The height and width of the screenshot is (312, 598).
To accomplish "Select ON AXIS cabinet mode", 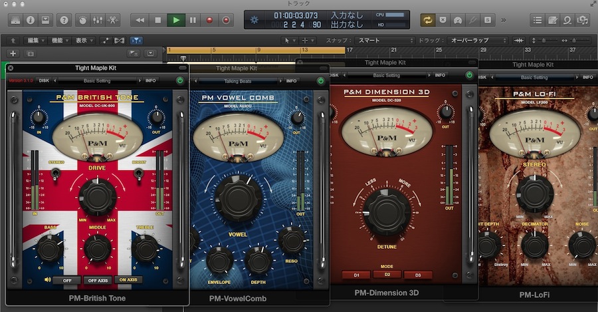I will coord(128,279).
